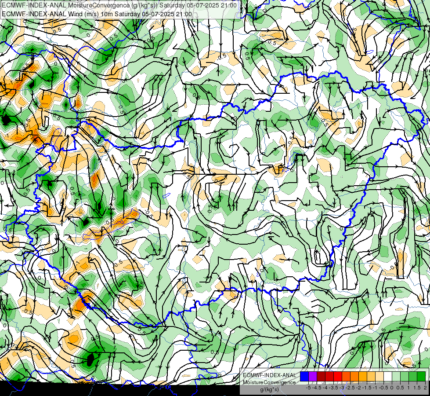This screenshot has height=396, width=430.
Task: Click the MoistureConvergence title line in header
Action: click(119, 5)
